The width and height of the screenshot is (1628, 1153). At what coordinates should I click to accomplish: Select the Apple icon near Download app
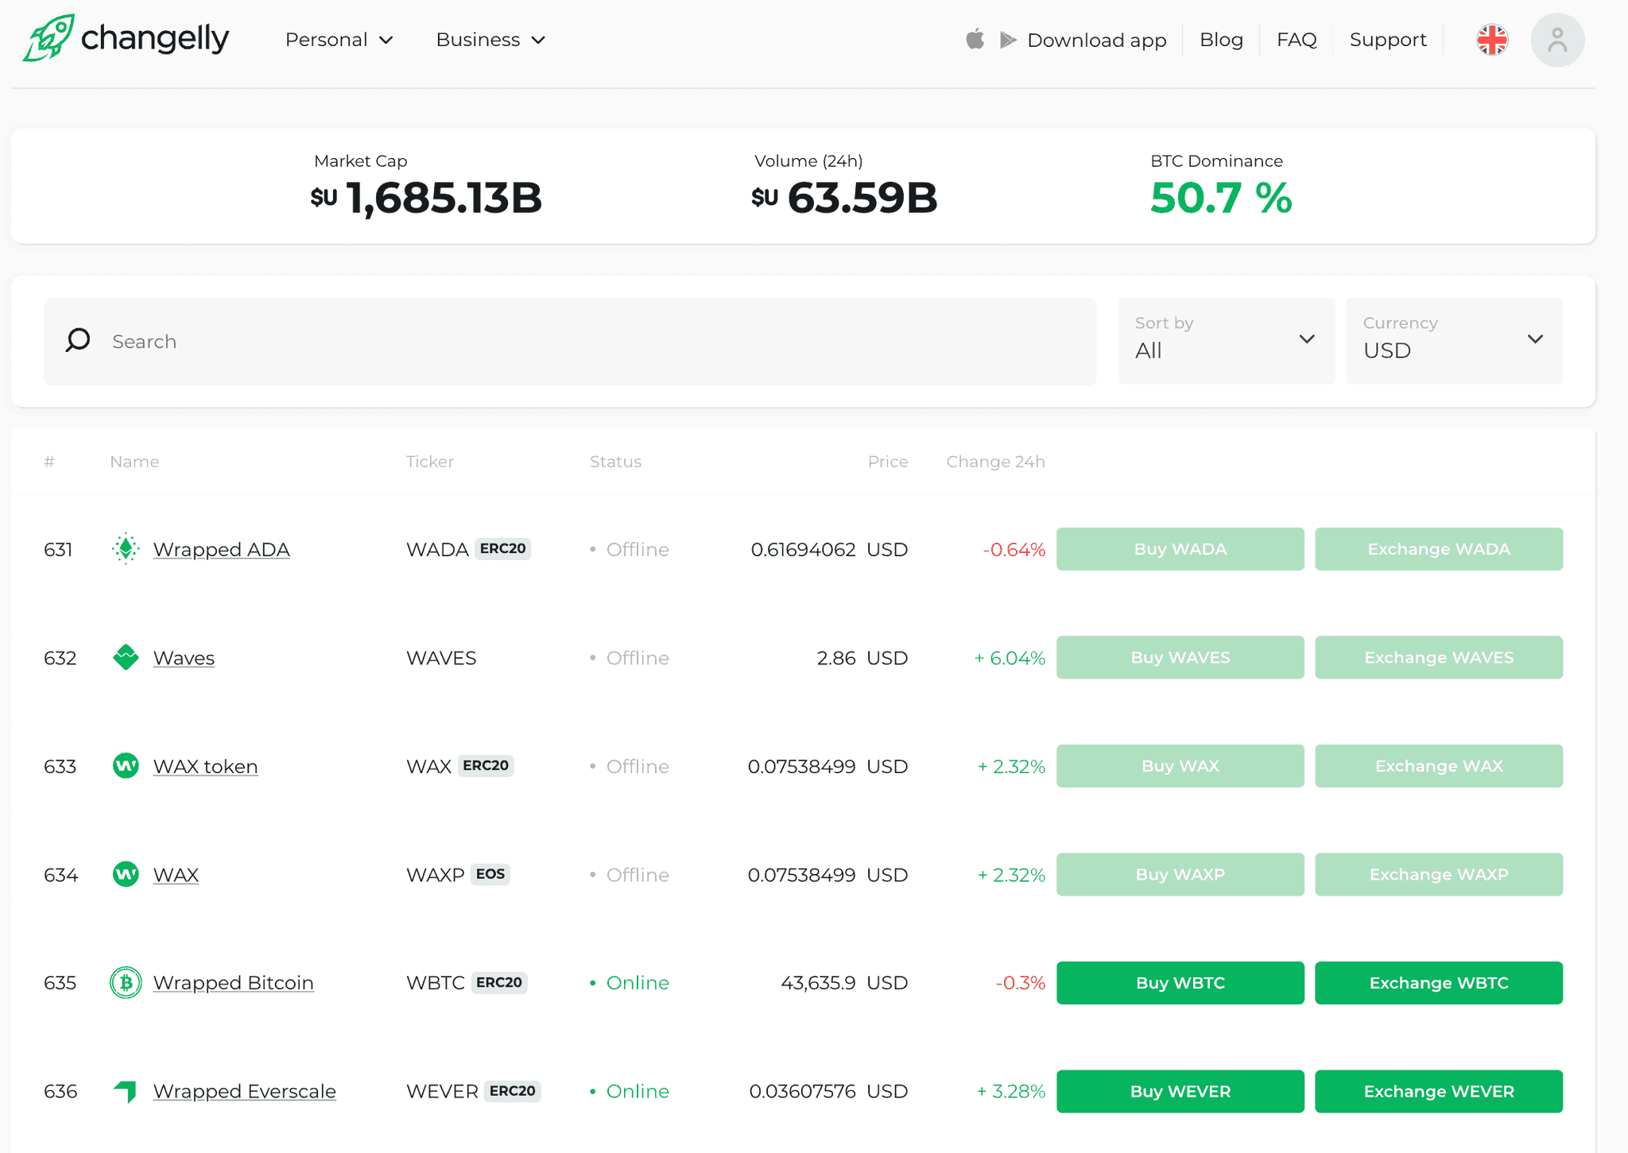click(975, 39)
